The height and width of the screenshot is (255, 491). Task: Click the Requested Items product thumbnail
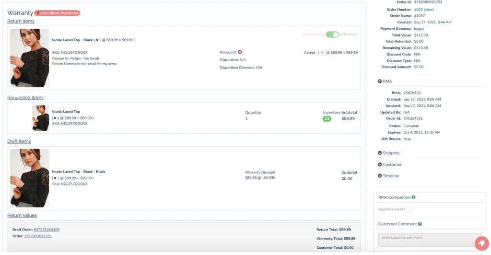[40, 118]
